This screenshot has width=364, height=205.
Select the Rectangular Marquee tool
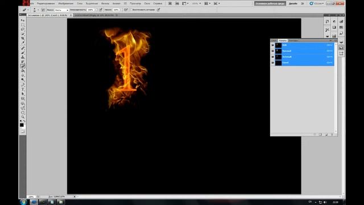click(x=23, y=25)
